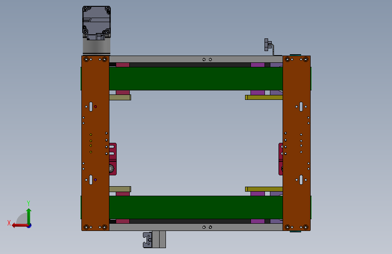
Task: Select the upper slot in left orange plate
Action: (x=91, y=107)
